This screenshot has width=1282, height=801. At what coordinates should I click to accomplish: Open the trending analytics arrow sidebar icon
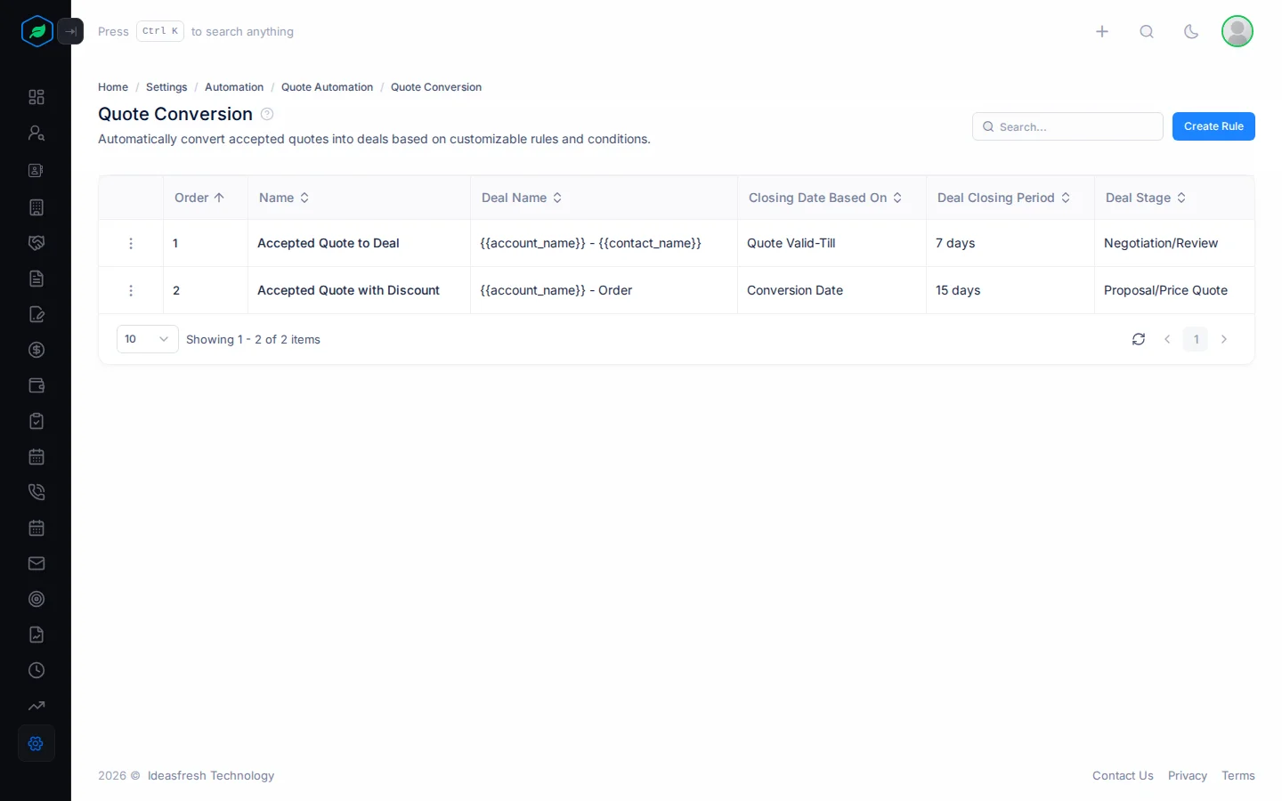pyautogui.click(x=37, y=706)
